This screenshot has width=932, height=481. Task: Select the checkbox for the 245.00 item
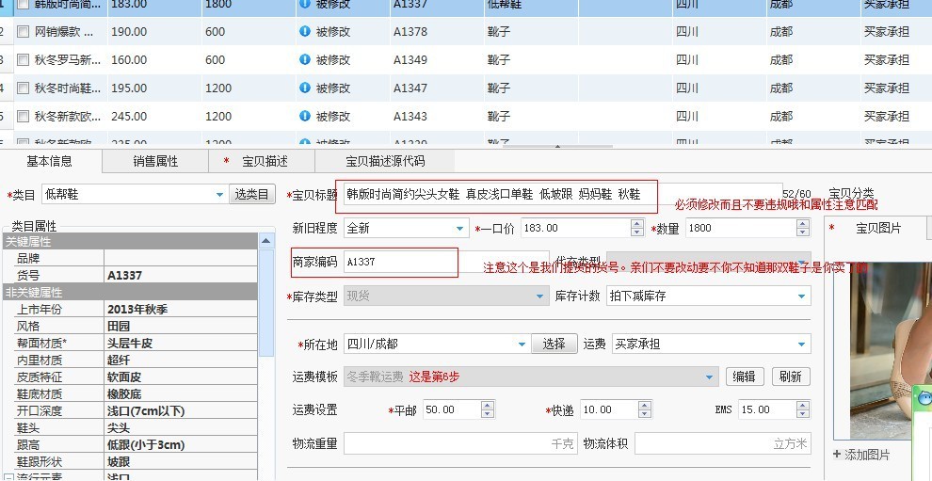pyautogui.click(x=24, y=117)
